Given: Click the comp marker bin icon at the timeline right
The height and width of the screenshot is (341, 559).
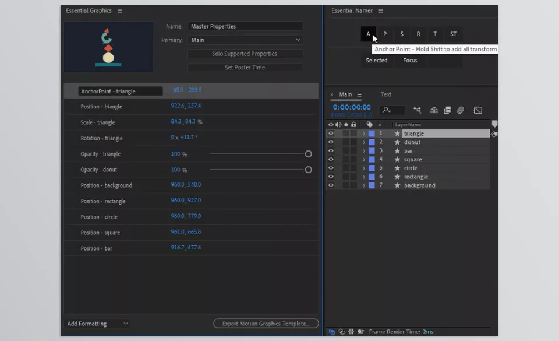Looking at the screenshot, I should point(494,124).
